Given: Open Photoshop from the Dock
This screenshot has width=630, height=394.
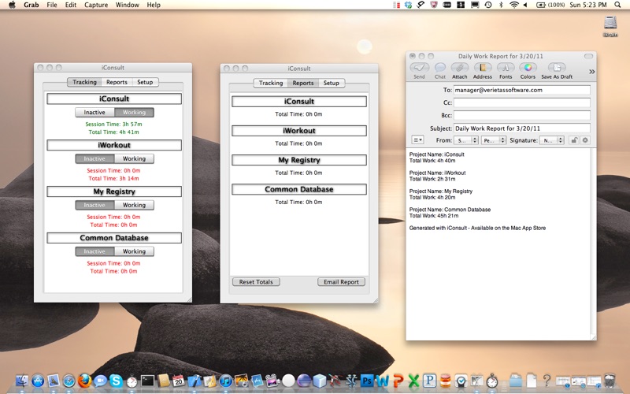Looking at the screenshot, I should click(366, 381).
